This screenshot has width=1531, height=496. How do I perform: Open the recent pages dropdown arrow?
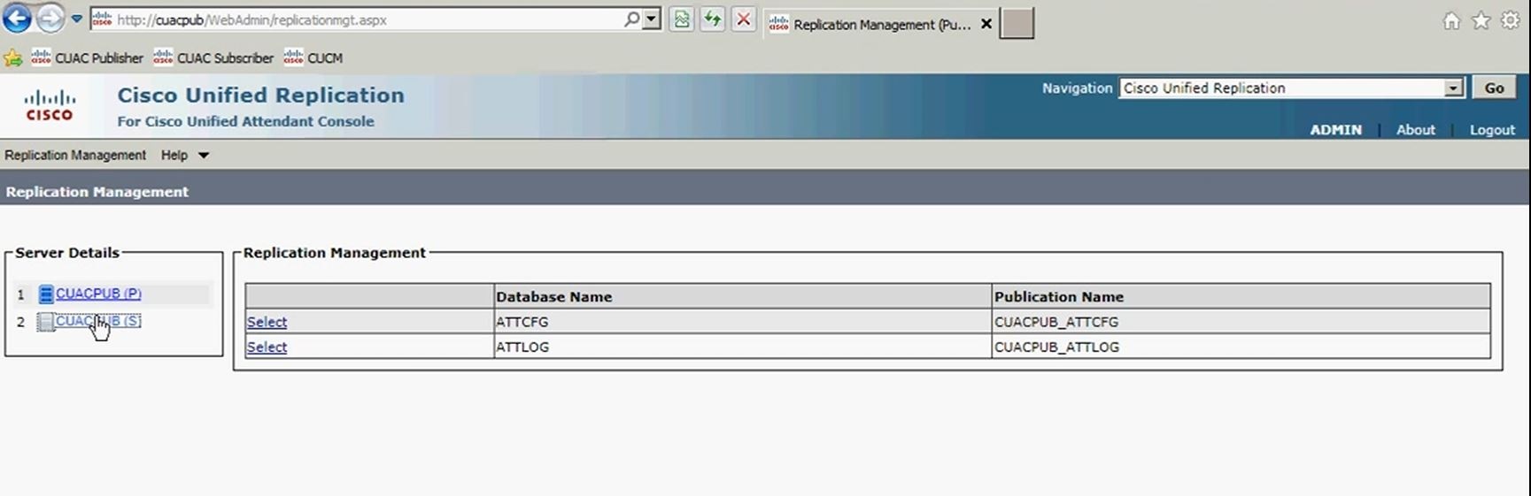click(77, 19)
